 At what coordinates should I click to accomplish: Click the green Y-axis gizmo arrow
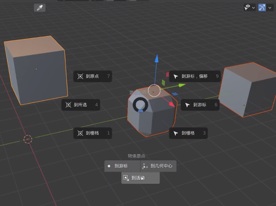pos(182,85)
